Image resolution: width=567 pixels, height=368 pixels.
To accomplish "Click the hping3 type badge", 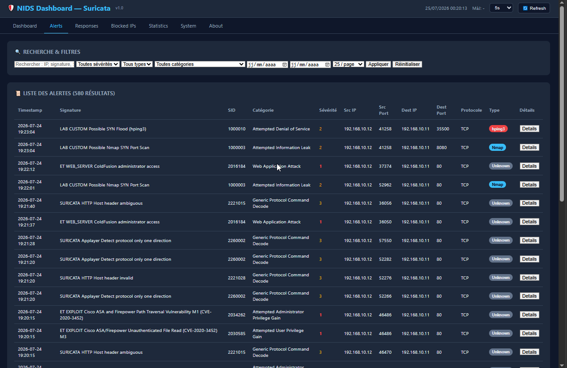I will 498,129.
